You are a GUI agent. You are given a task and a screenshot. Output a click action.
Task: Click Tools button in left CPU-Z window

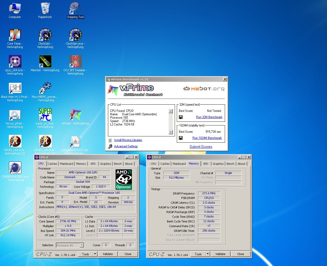click(x=86, y=254)
